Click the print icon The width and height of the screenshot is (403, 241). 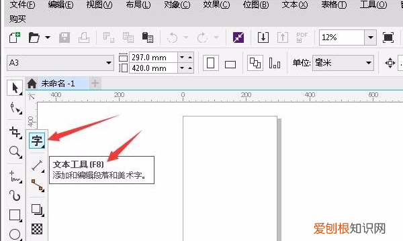[84, 37]
